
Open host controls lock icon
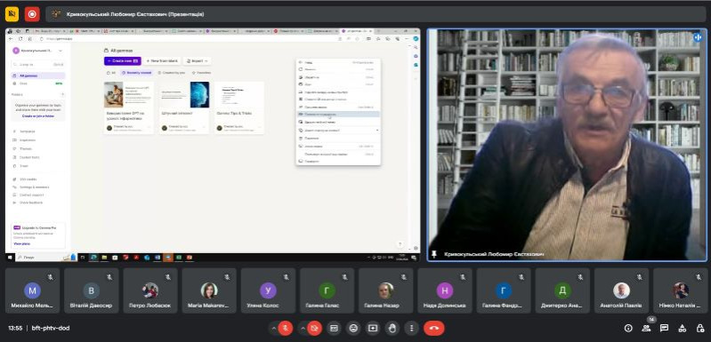click(699, 328)
